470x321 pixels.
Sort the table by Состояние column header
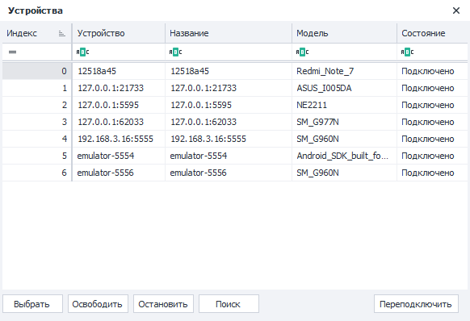(x=432, y=33)
